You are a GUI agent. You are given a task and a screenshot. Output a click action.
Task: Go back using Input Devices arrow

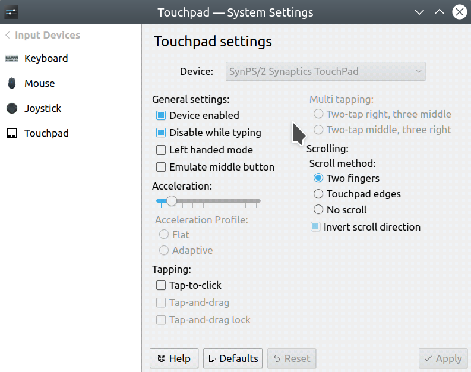point(8,35)
